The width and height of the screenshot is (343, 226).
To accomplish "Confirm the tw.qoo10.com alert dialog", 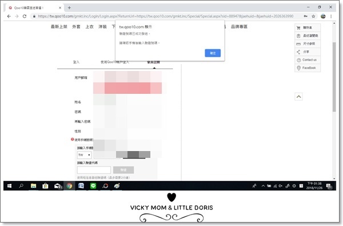I will tap(213, 53).
